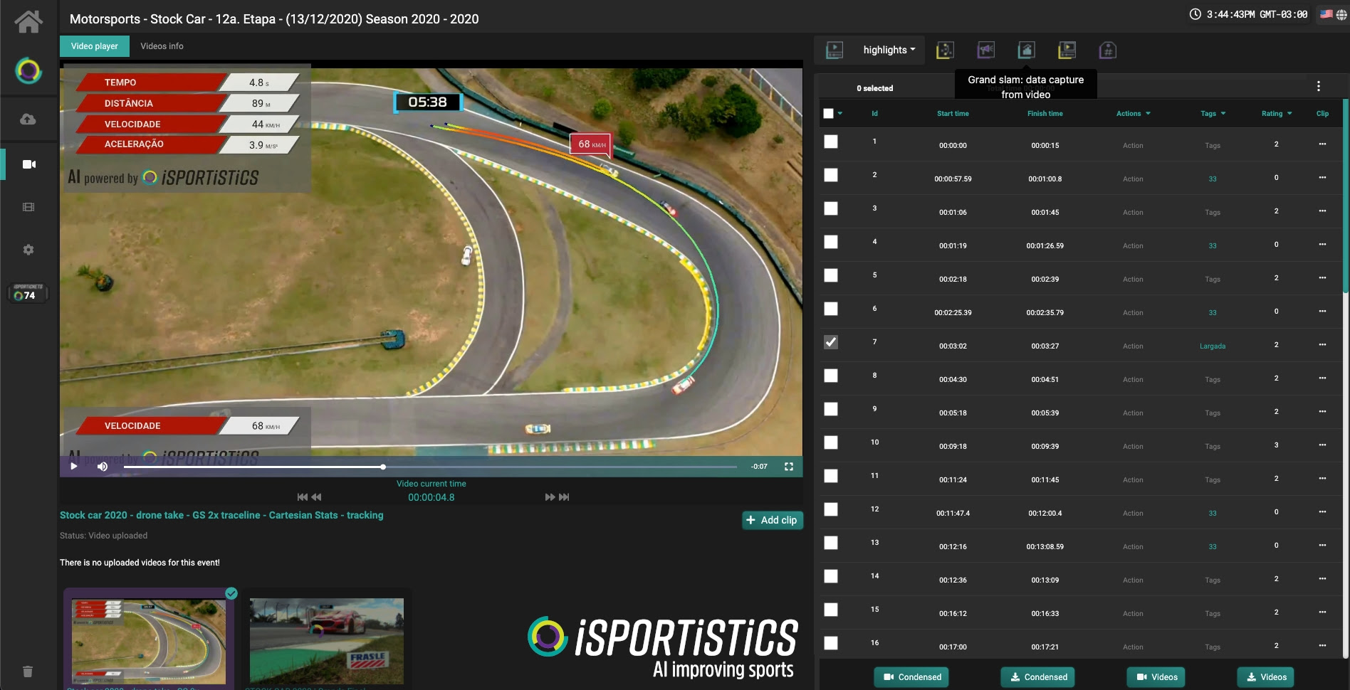The width and height of the screenshot is (1350, 690).
Task: Open select-all checkbox dropdown arrow
Action: coord(840,113)
